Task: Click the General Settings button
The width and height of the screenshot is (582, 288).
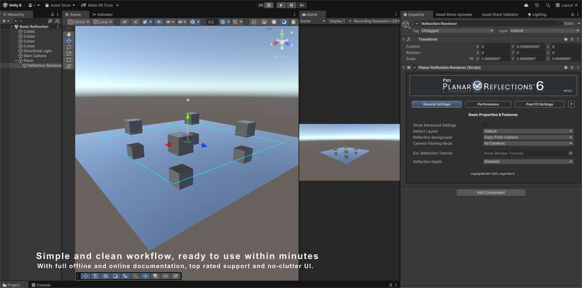Action: click(436, 104)
